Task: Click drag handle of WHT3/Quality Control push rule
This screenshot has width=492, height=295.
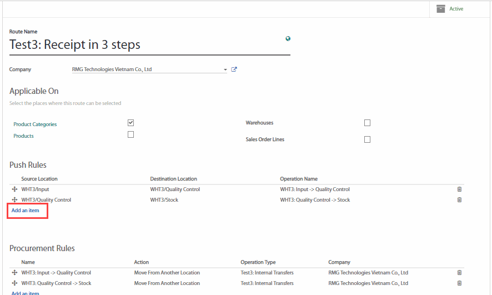Action: click(14, 200)
